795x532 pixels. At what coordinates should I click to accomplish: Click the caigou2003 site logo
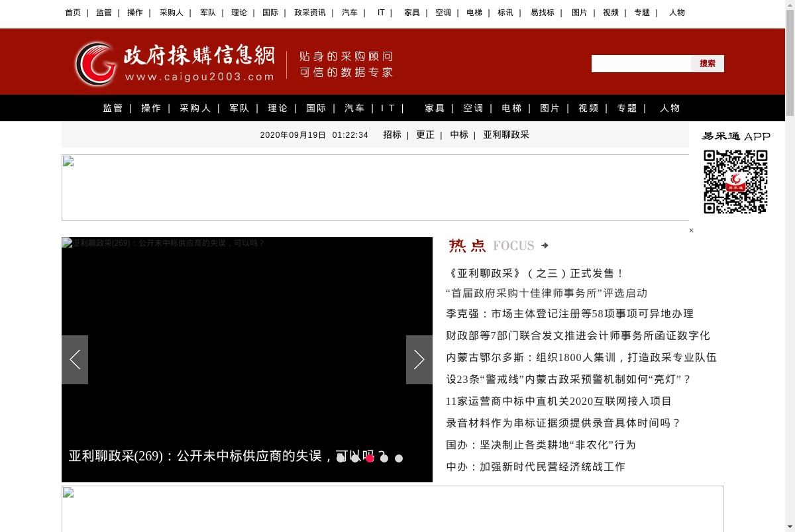[174, 63]
